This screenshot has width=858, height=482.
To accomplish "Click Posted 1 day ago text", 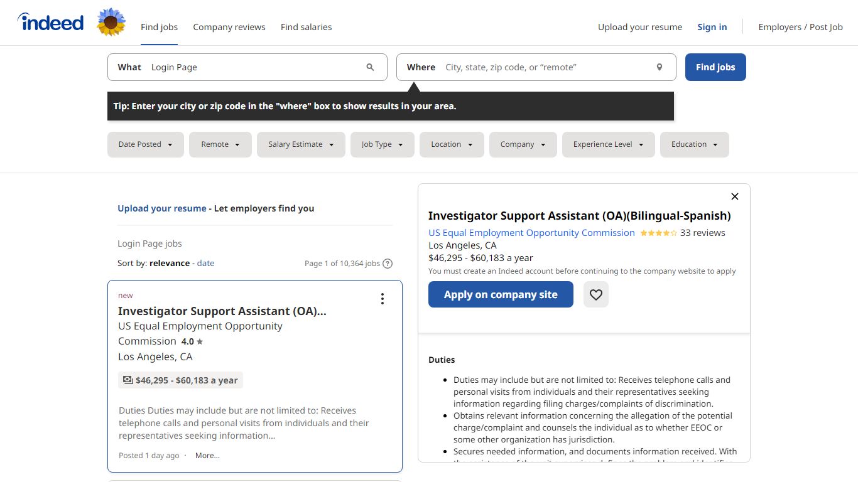I will [149, 456].
